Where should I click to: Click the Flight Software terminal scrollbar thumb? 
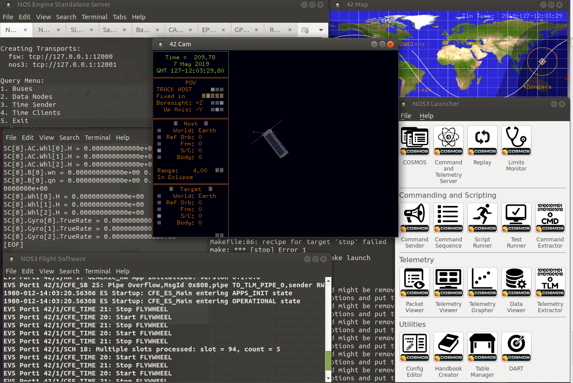[329, 361]
